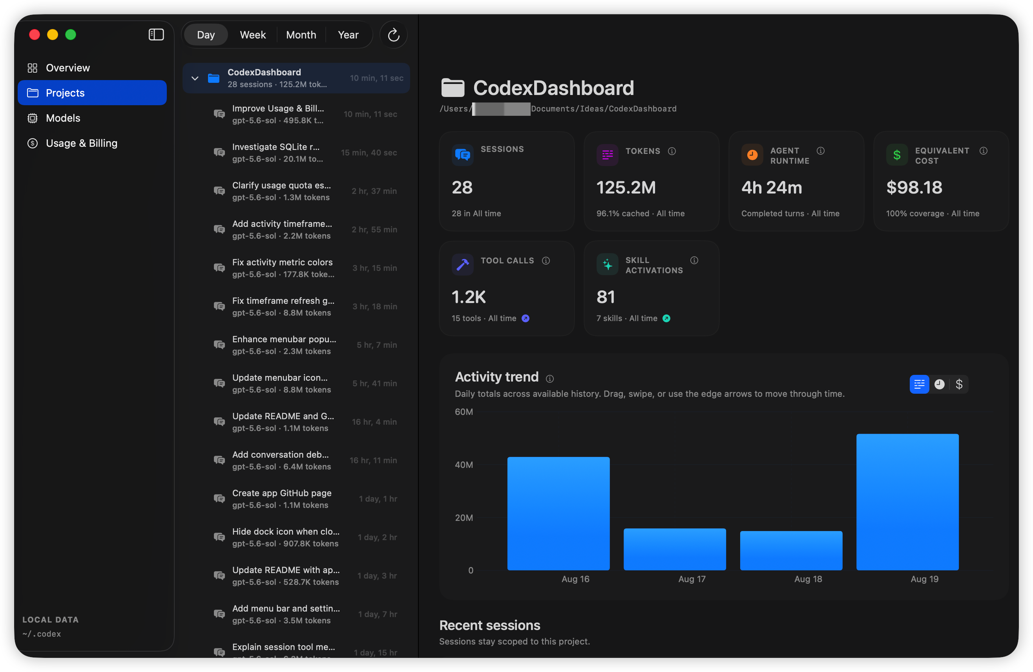This screenshot has height=672, width=1033.
Task: Open the Overview section
Action: click(x=92, y=68)
